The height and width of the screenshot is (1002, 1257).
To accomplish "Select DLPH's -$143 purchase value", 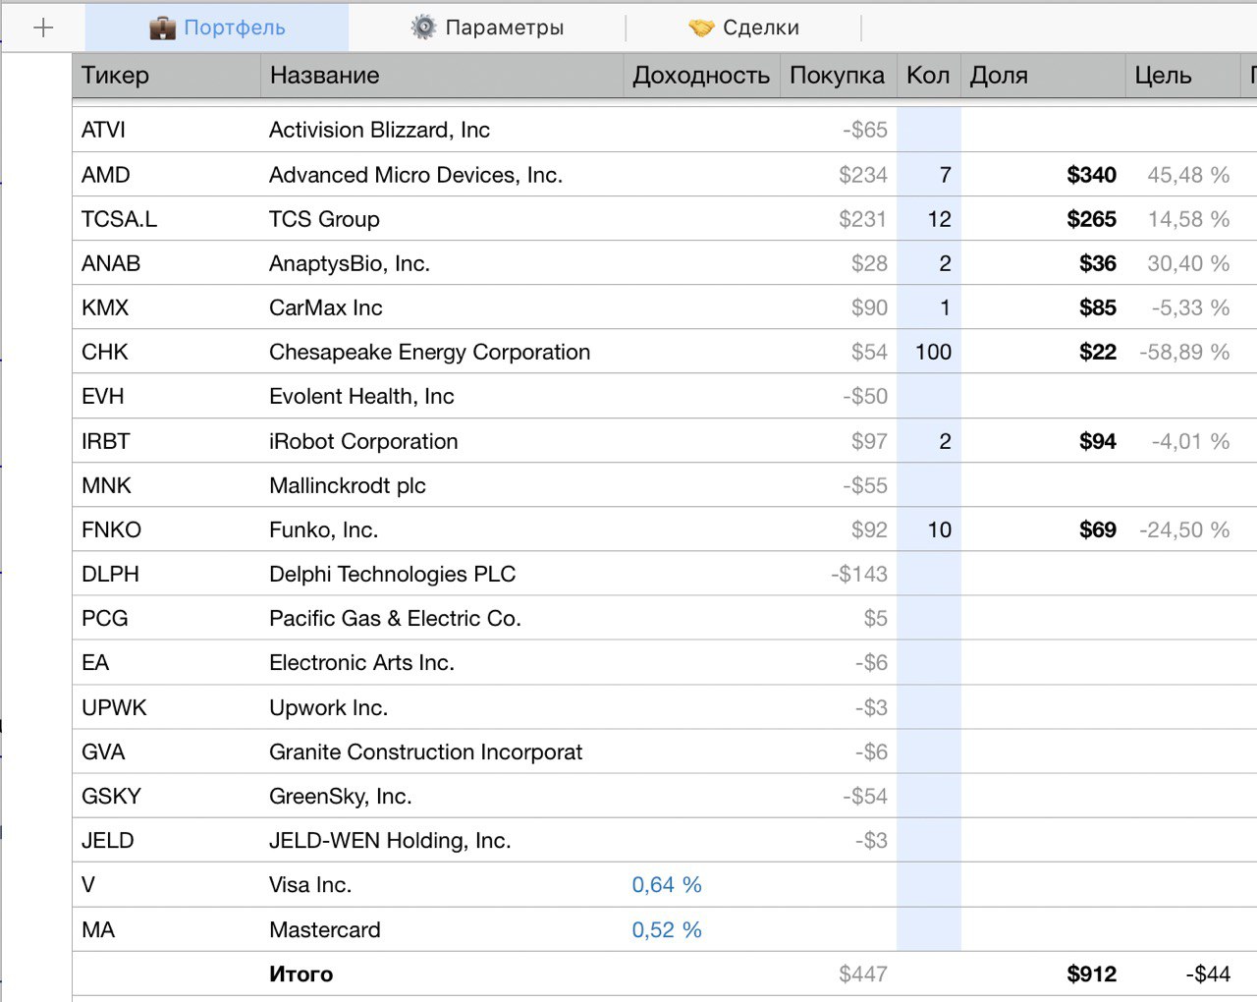I will (x=859, y=574).
